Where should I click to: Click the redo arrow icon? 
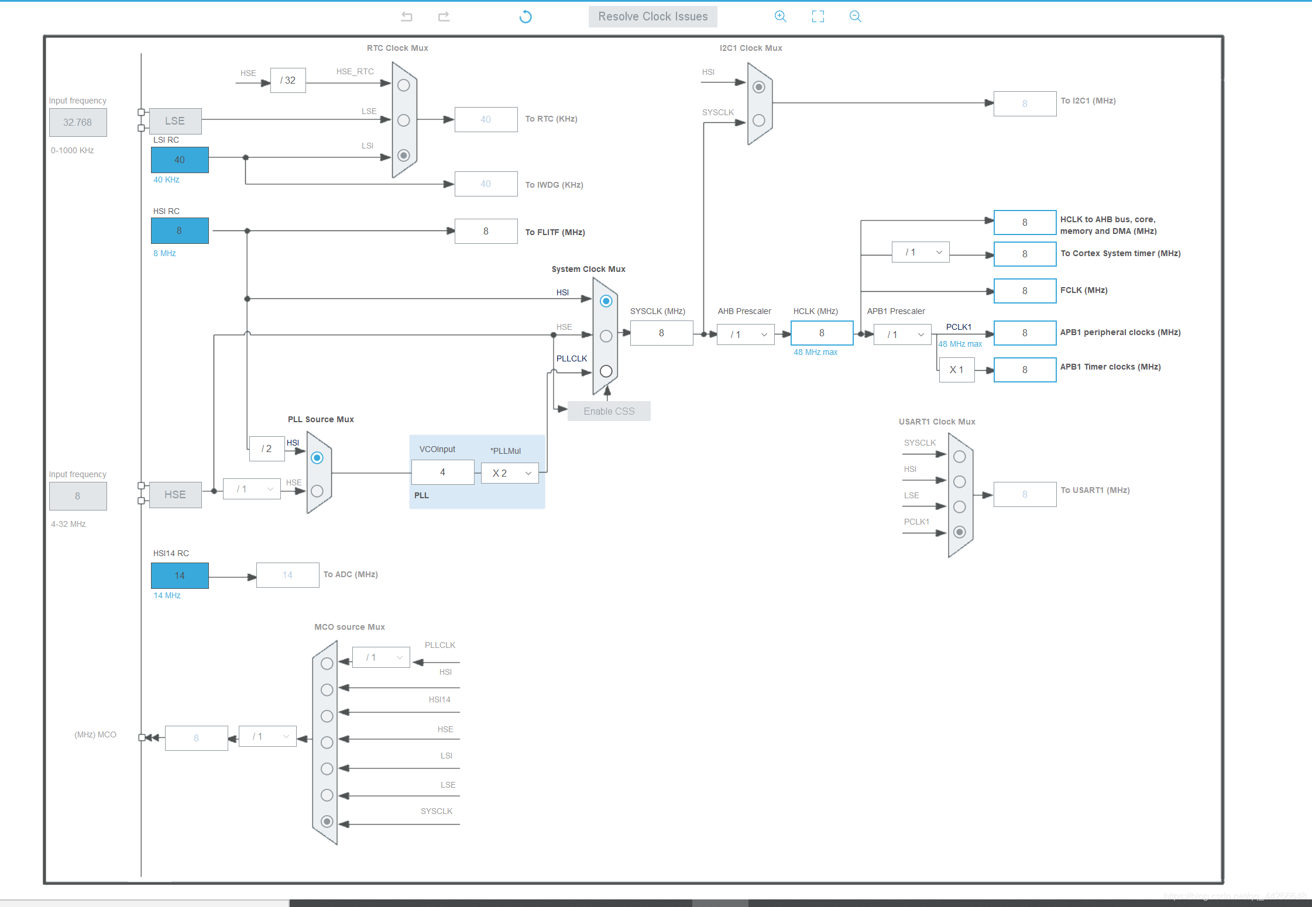444,16
